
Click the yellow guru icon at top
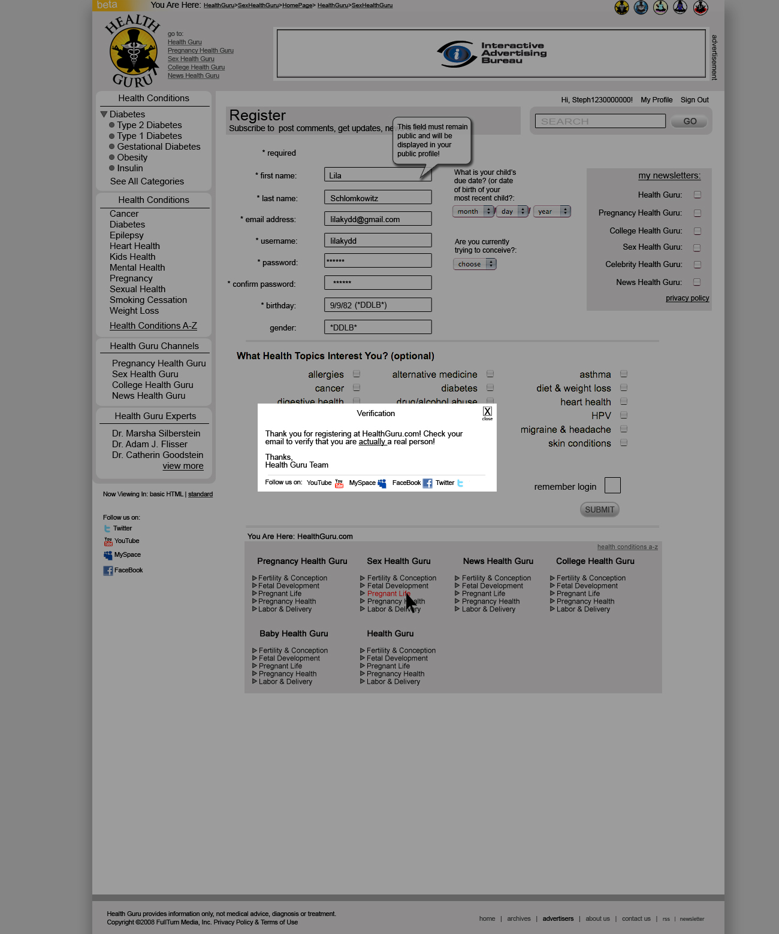(x=621, y=7)
